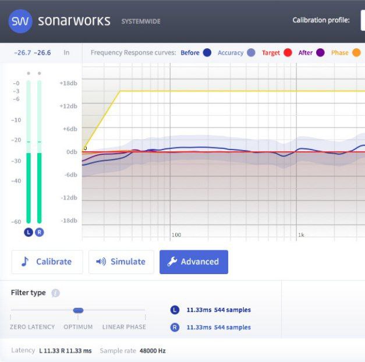The width and height of the screenshot is (365, 362).
Task: Click the wrench icon in Advanced
Action: click(x=172, y=262)
